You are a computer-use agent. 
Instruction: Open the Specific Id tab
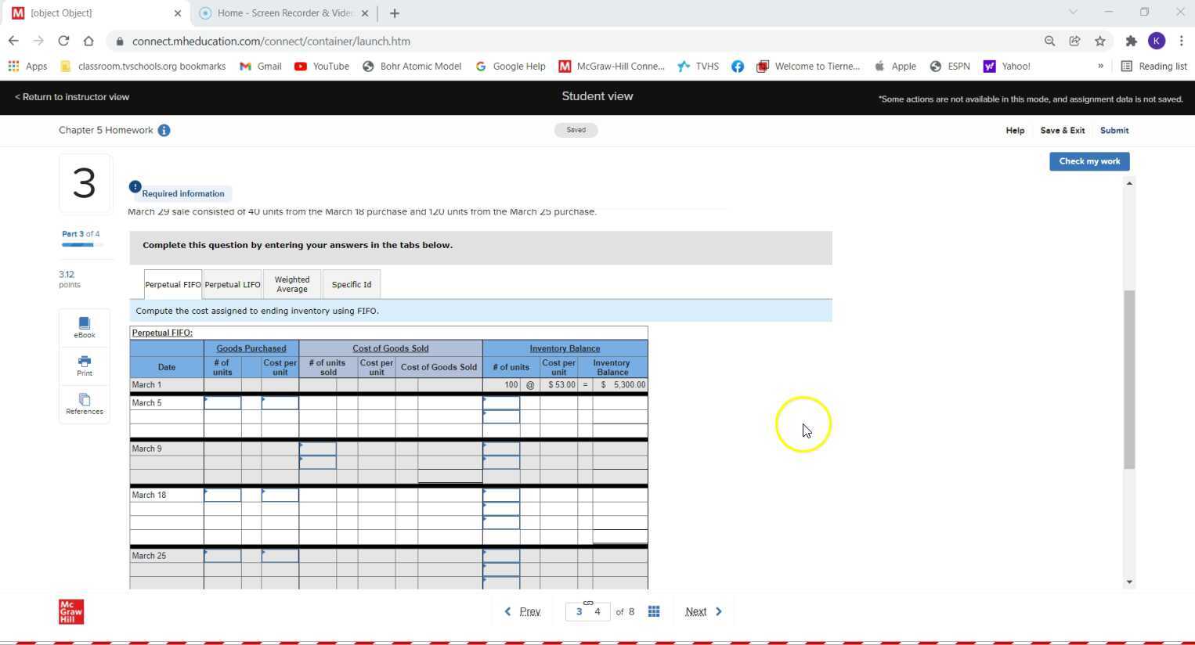tap(352, 285)
